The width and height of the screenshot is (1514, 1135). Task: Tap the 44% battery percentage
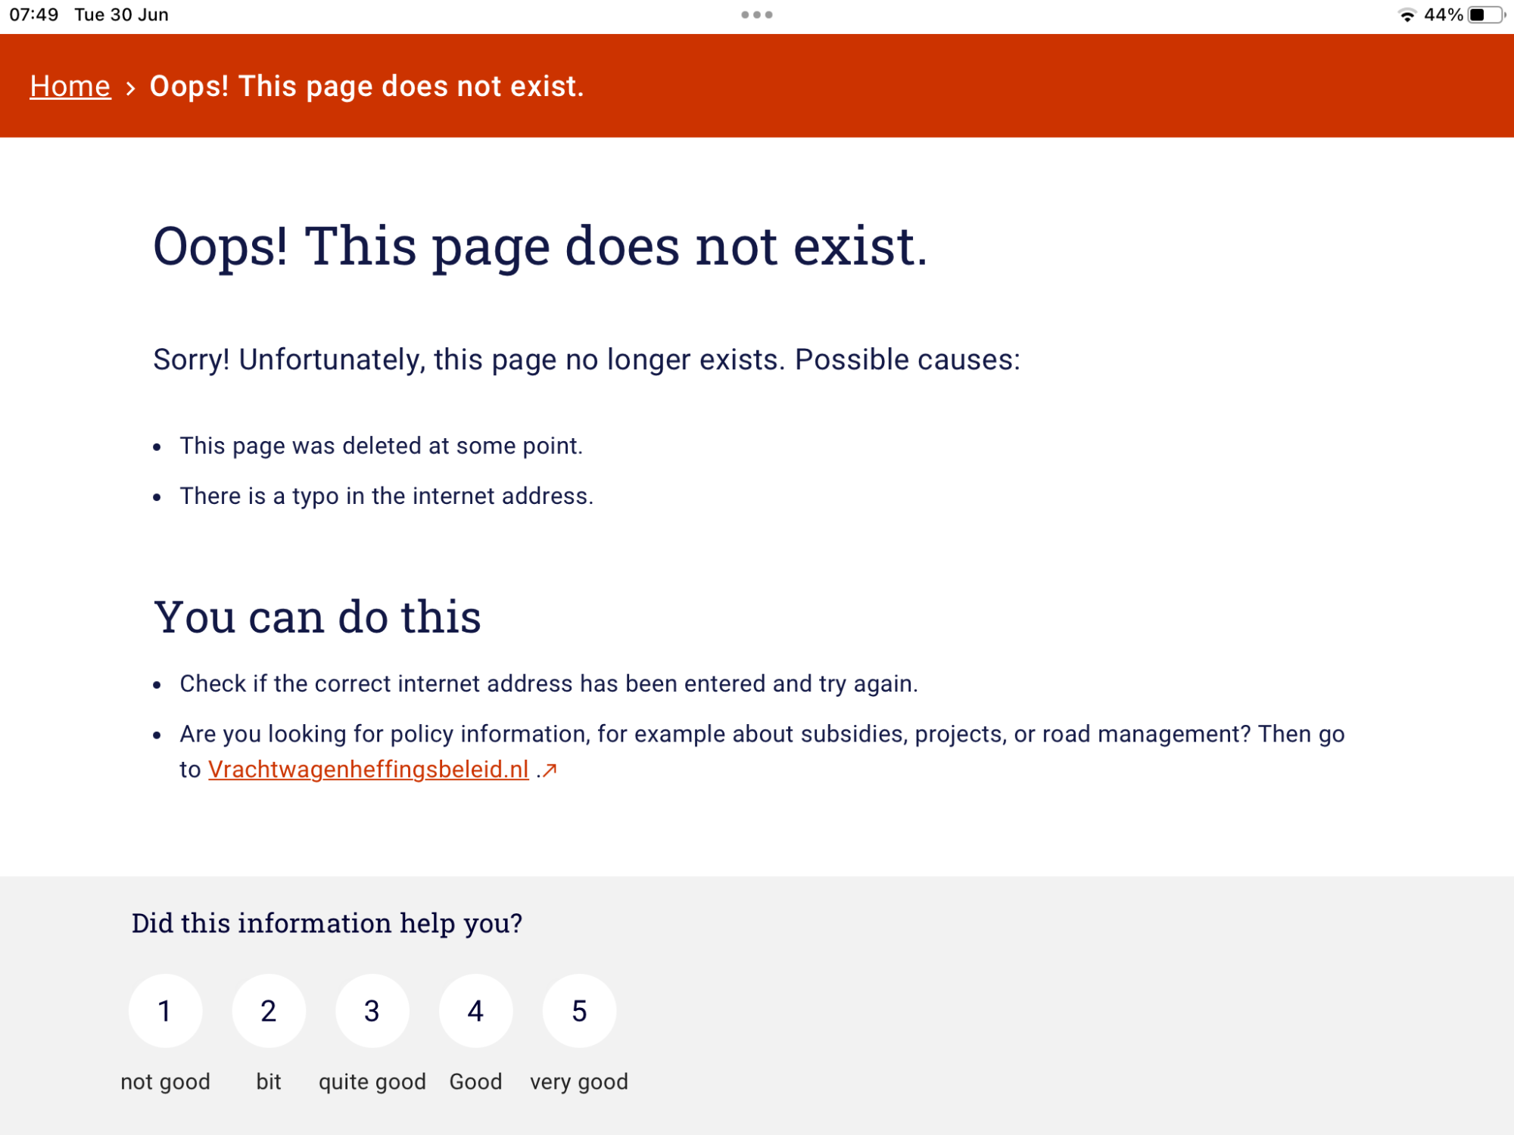pos(1444,15)
